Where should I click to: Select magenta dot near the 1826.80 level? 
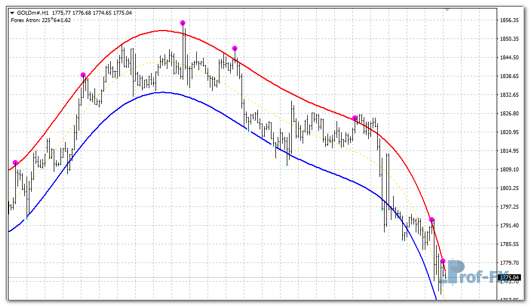(x=355, y=118)
